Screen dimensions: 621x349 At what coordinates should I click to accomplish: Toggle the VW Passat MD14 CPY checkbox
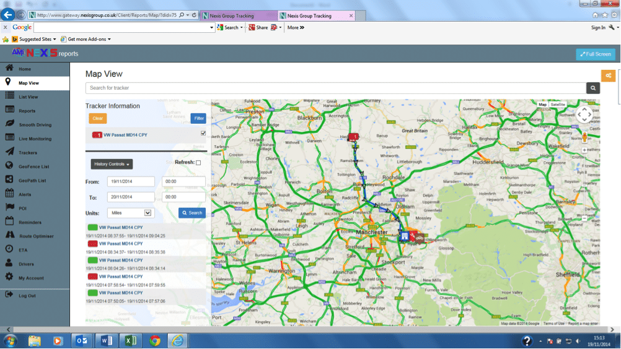coord(203,134)
